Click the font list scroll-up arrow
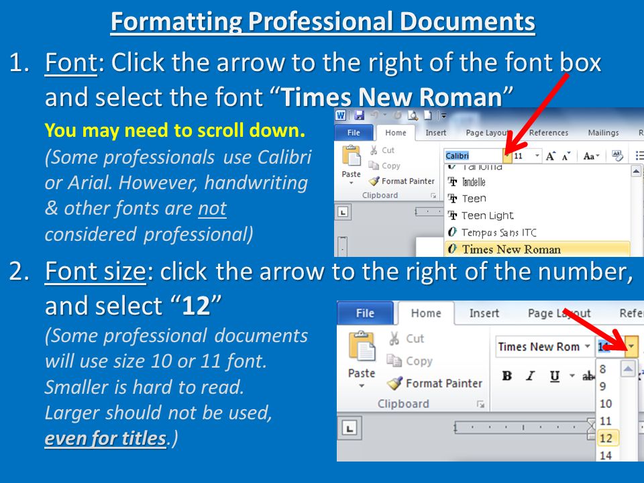The height and width of the screenshot is (483, 644). click(x=636, y=170)
